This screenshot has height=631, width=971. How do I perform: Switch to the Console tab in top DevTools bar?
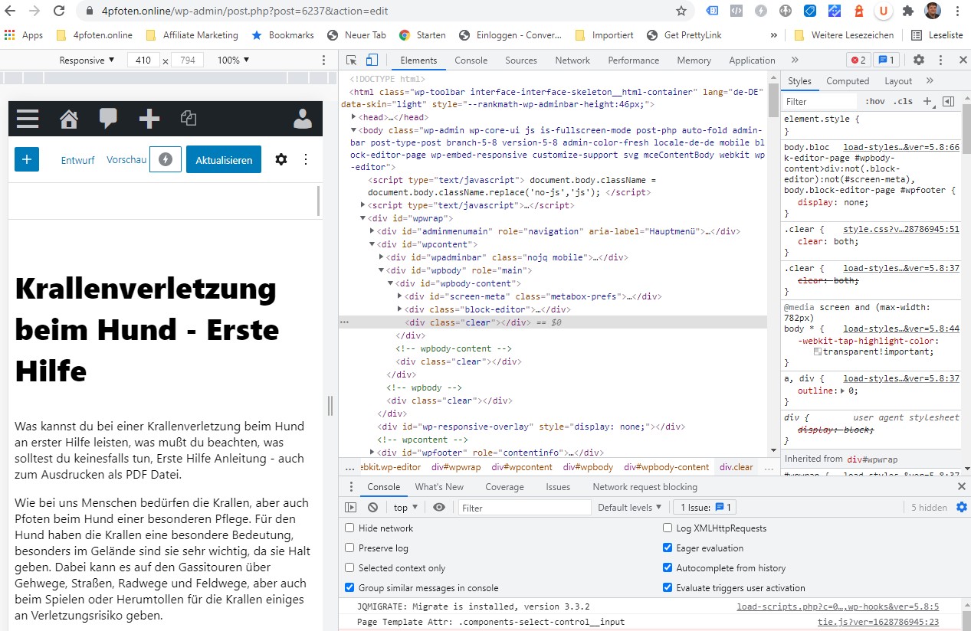471,60
